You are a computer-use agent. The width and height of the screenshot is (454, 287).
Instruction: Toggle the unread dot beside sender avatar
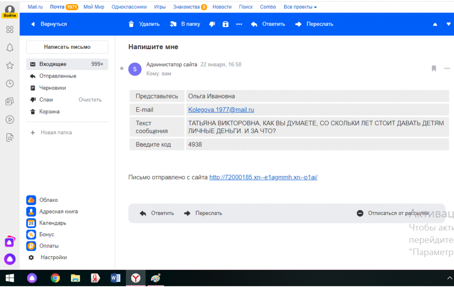(122, 69)
